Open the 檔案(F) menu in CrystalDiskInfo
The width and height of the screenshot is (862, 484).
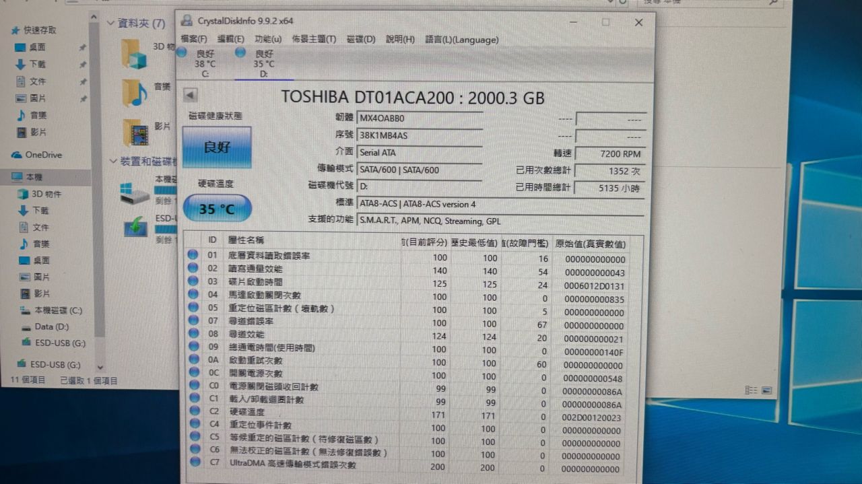coord(193,39)
